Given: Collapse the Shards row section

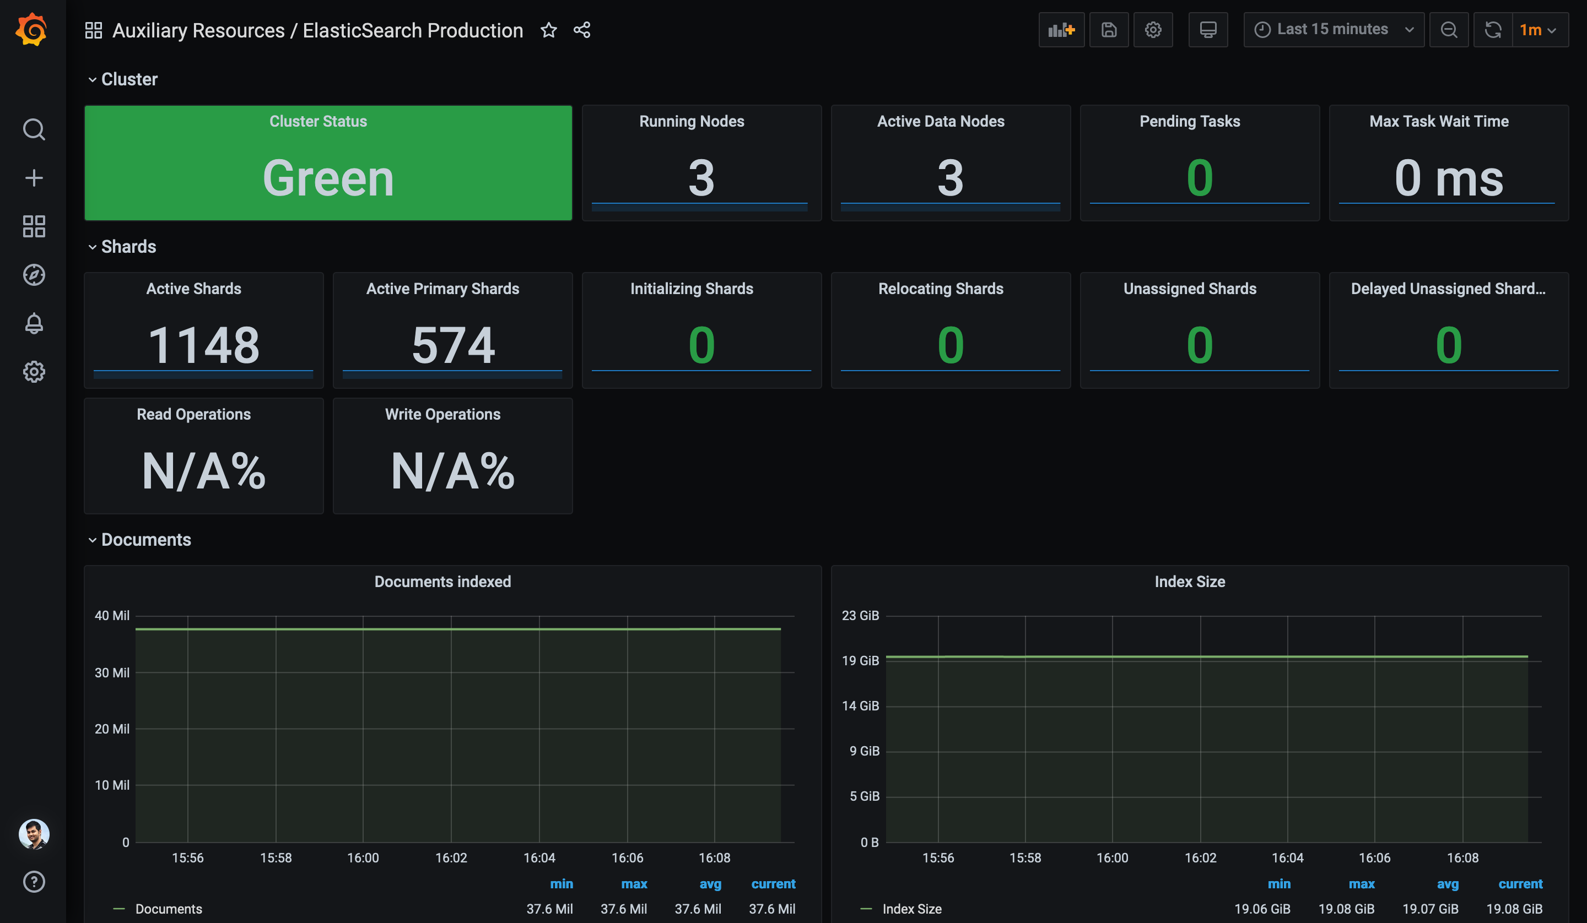Looking at the screenshot, I should pos(128,247).
